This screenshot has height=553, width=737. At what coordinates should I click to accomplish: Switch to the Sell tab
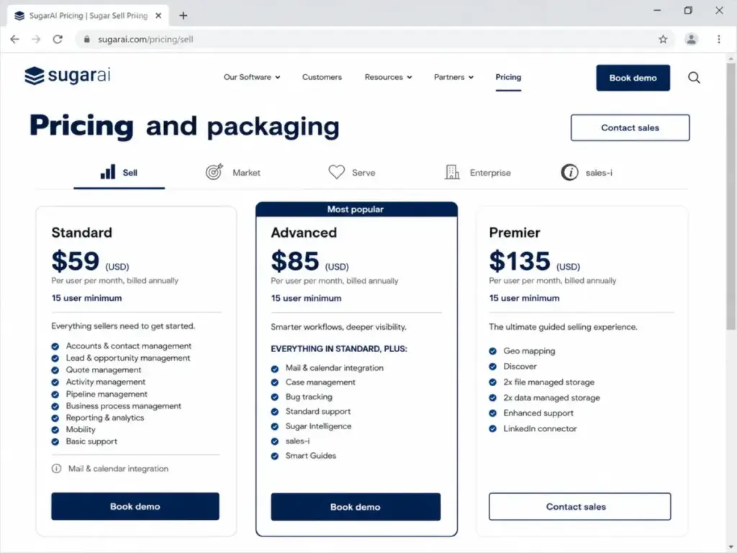(119, 173)
